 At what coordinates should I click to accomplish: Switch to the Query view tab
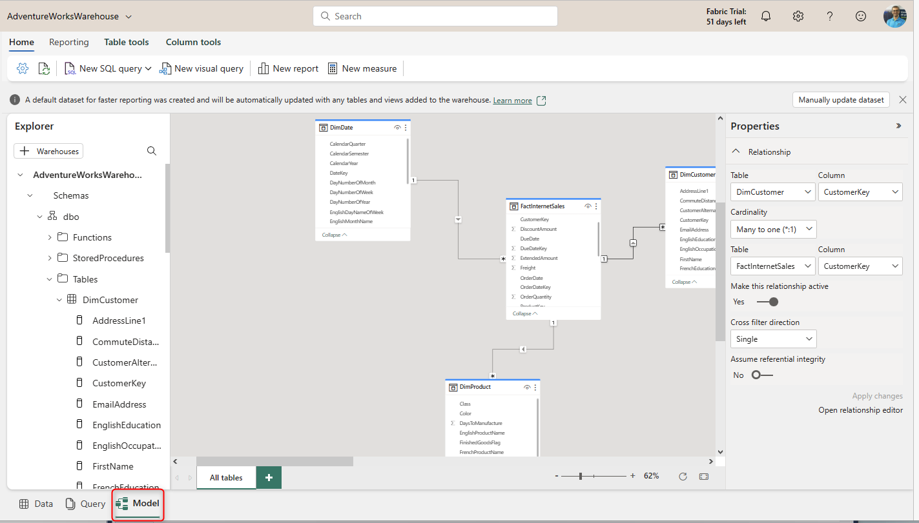click(85, 504)
